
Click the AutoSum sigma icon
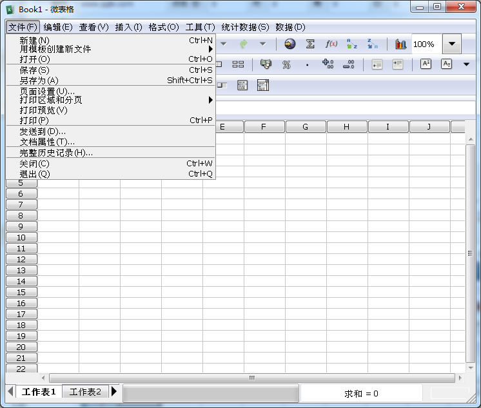[x=310, y=44]
